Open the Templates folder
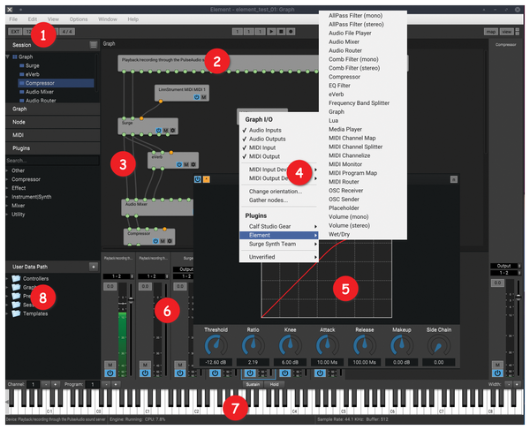The height and width of the screenshot is (430, 530). [x=30, y=313]
